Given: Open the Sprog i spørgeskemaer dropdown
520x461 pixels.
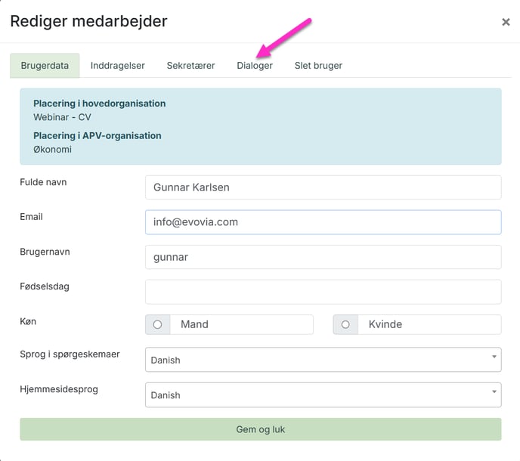Looking at the screenshot, I should [x=323, y=360].
